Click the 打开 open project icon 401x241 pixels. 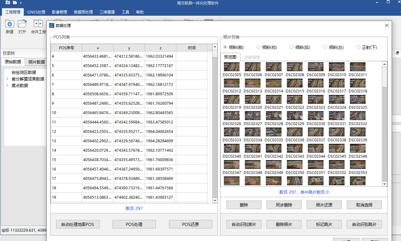(22, 24)
